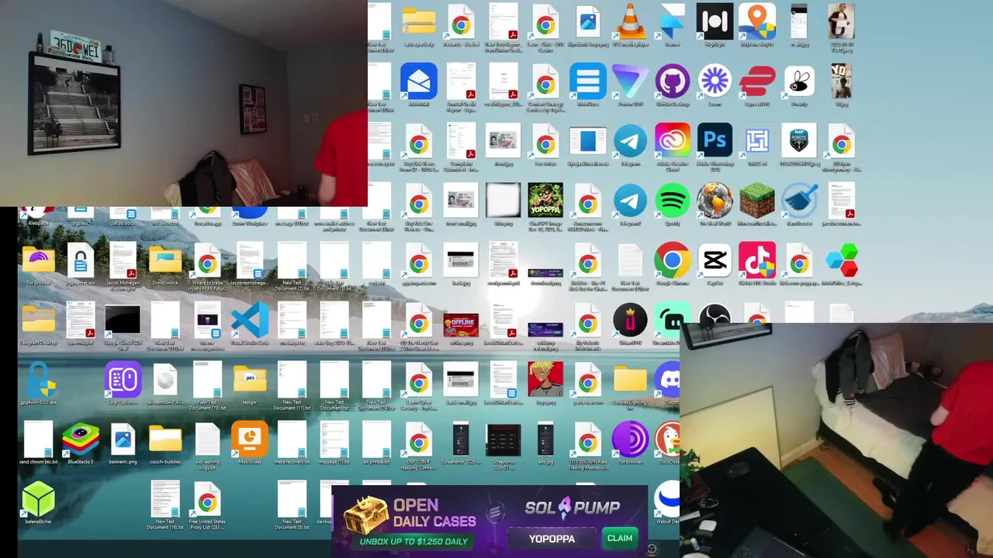
Task: Open the Webull Desktop shortcut
Action: (668, 500)
